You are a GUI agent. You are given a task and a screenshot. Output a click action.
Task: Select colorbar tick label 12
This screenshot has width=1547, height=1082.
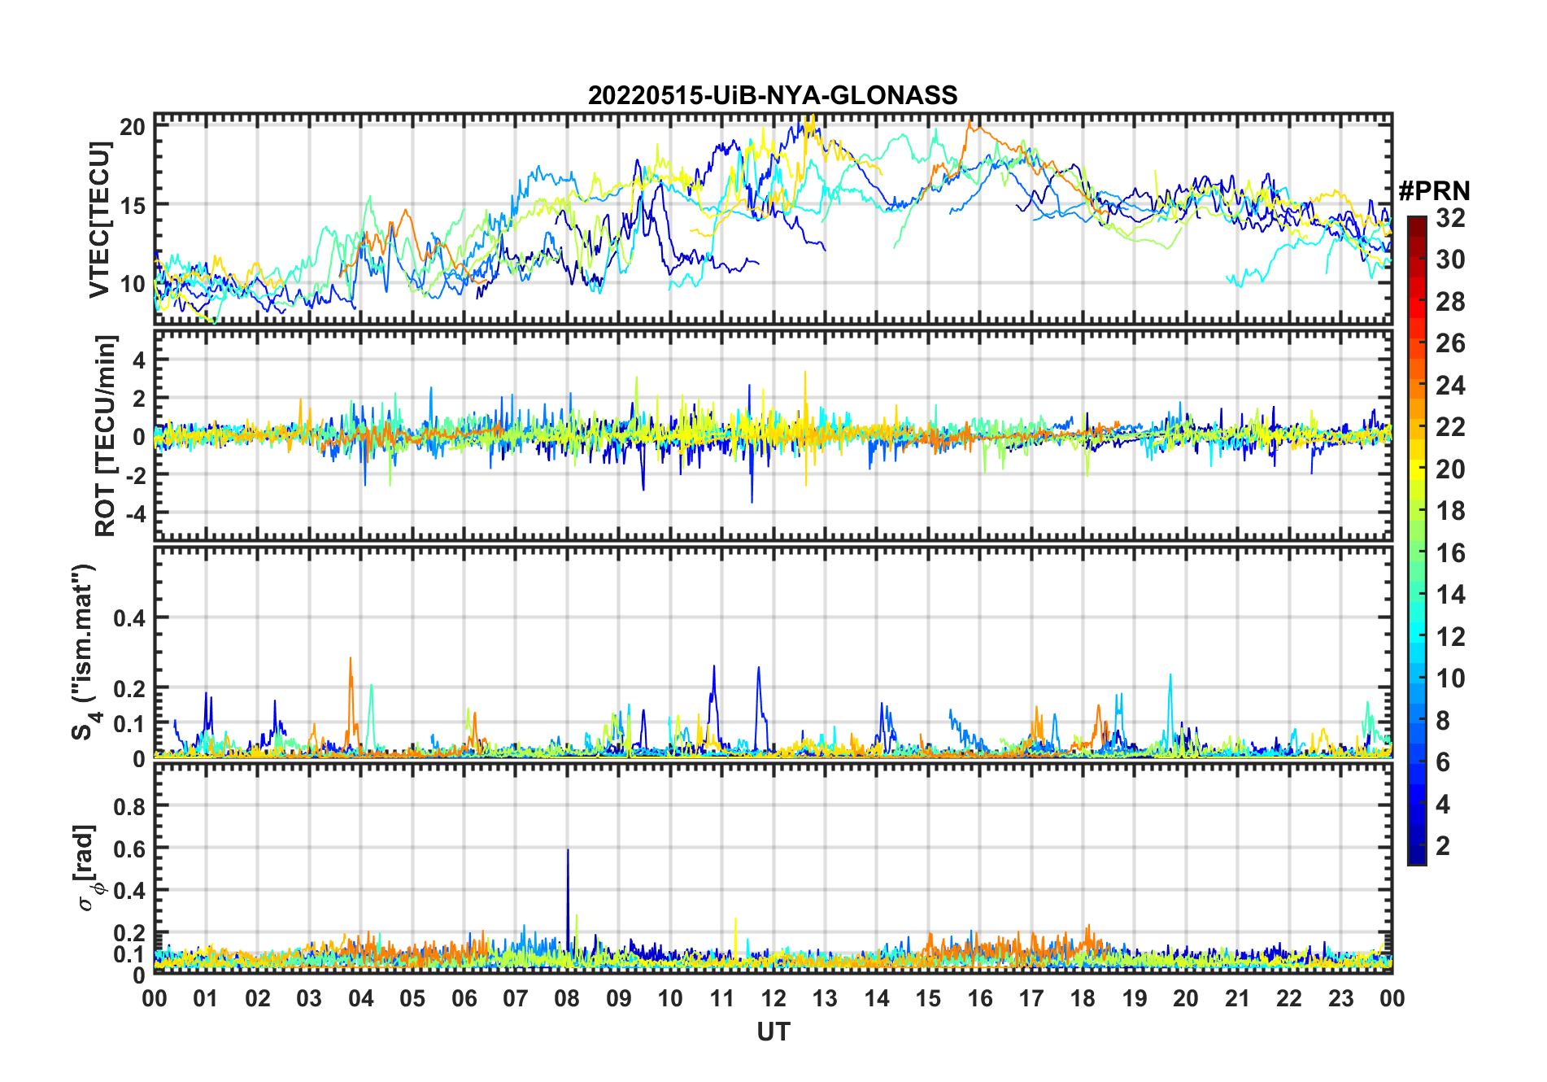pos(1450,637)
